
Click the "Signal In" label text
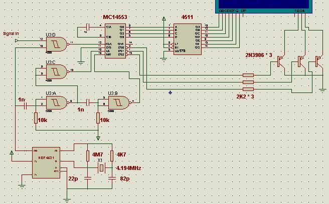(11, 33)
